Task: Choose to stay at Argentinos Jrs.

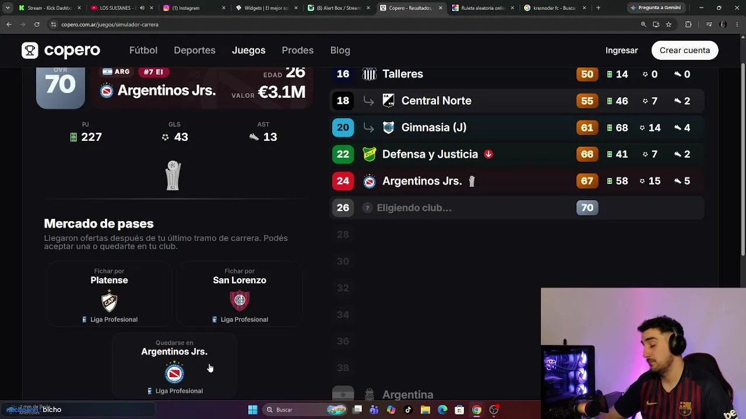Action: (x=174, y=366)
